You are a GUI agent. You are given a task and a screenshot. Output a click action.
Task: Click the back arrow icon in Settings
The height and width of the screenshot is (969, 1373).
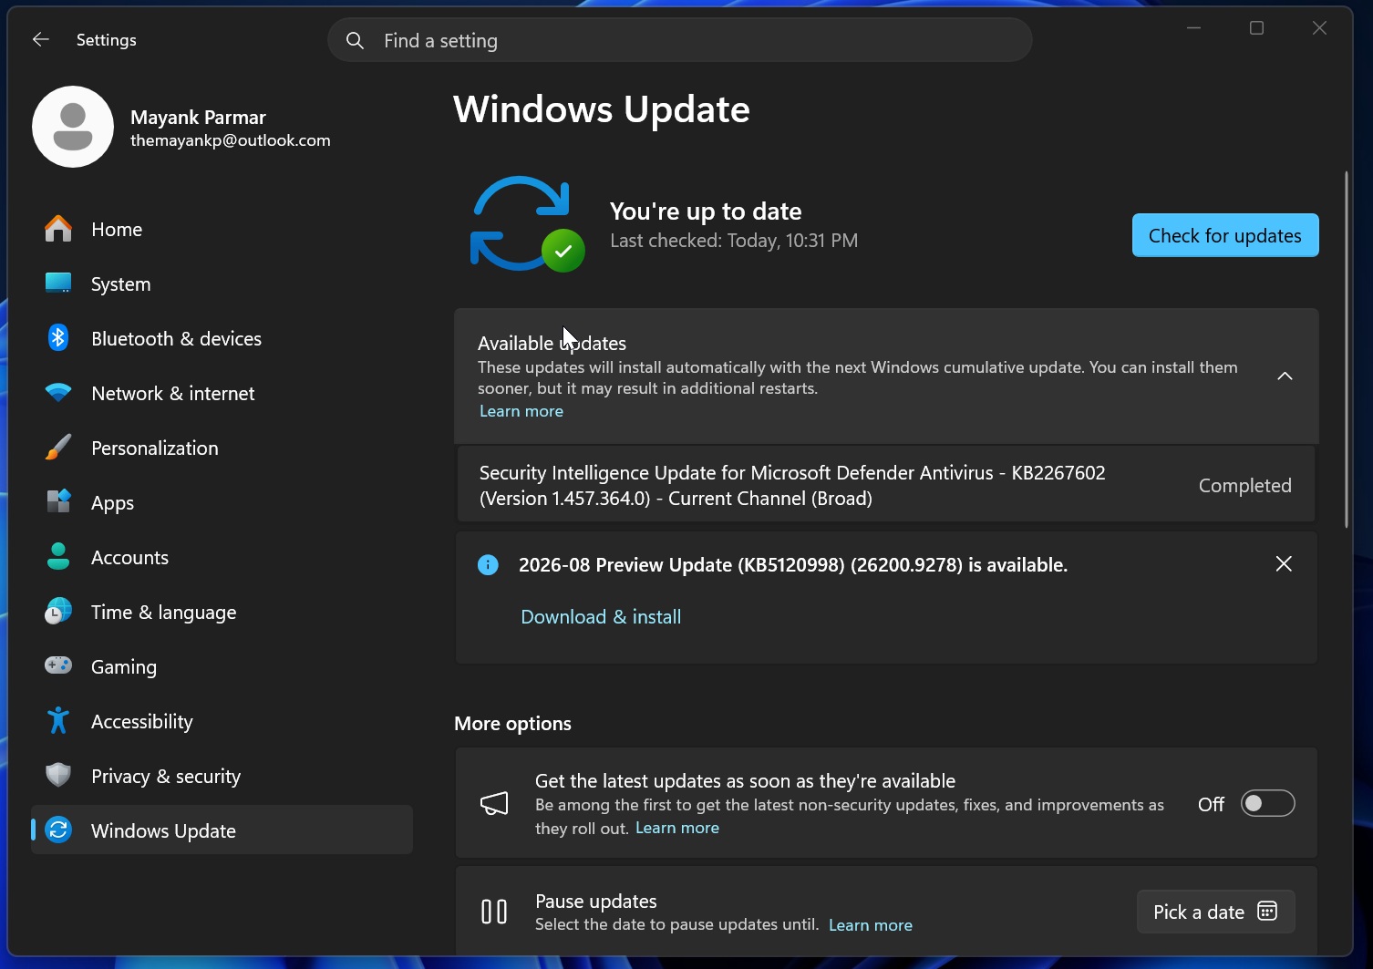point(40,39)
